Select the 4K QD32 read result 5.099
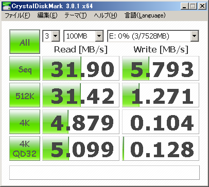The image size is (209, 187). [81, 148]
